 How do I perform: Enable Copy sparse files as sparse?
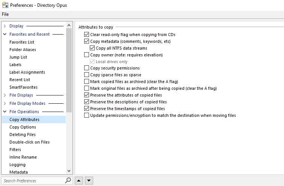point(86,75)
